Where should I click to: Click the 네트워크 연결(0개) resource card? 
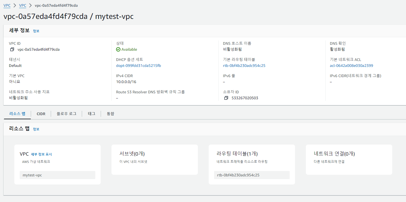pyautogui.click(x=349, y=160)
